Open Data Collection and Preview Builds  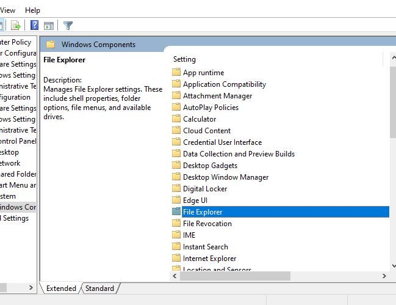click(239, 154)
